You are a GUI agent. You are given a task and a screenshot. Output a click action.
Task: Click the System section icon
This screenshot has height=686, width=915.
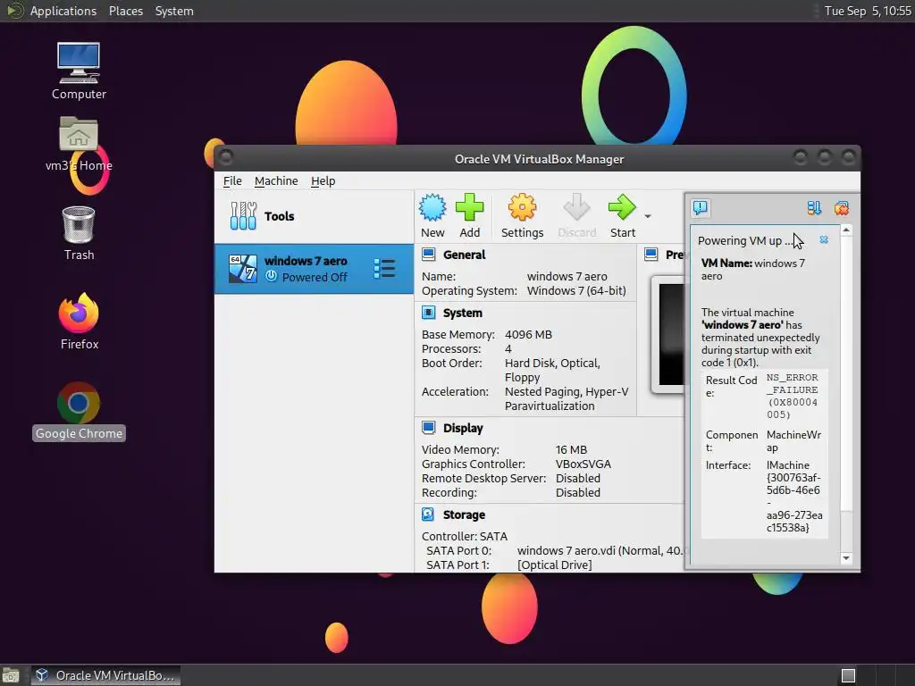pyautogui.click(x=428, y=313)
